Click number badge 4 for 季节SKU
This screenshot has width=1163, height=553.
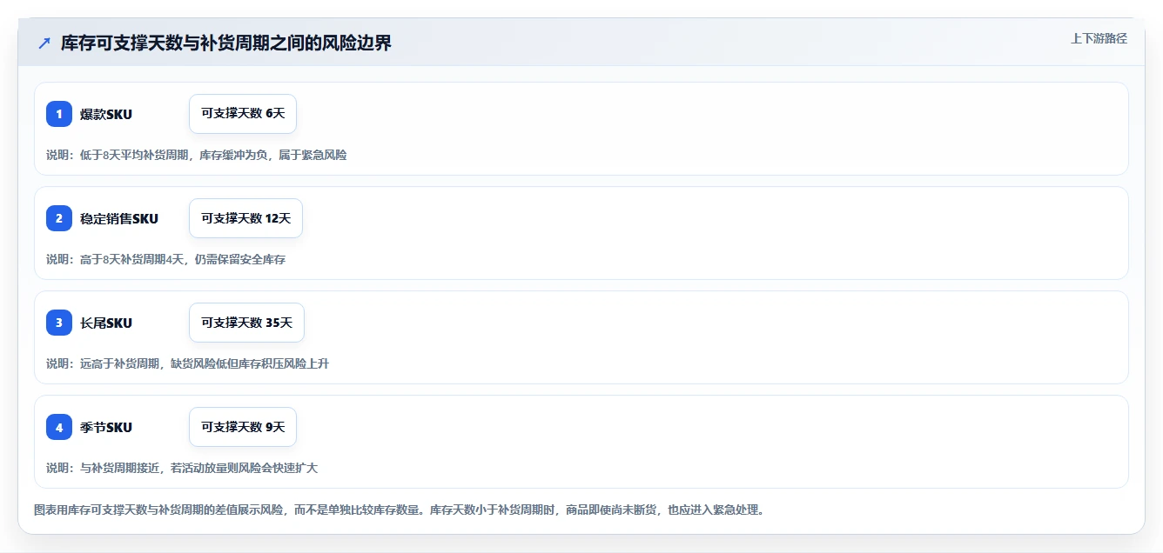tap(59, 427)
